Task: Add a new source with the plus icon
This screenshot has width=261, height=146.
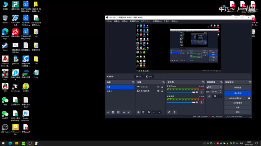Action: 138,112
